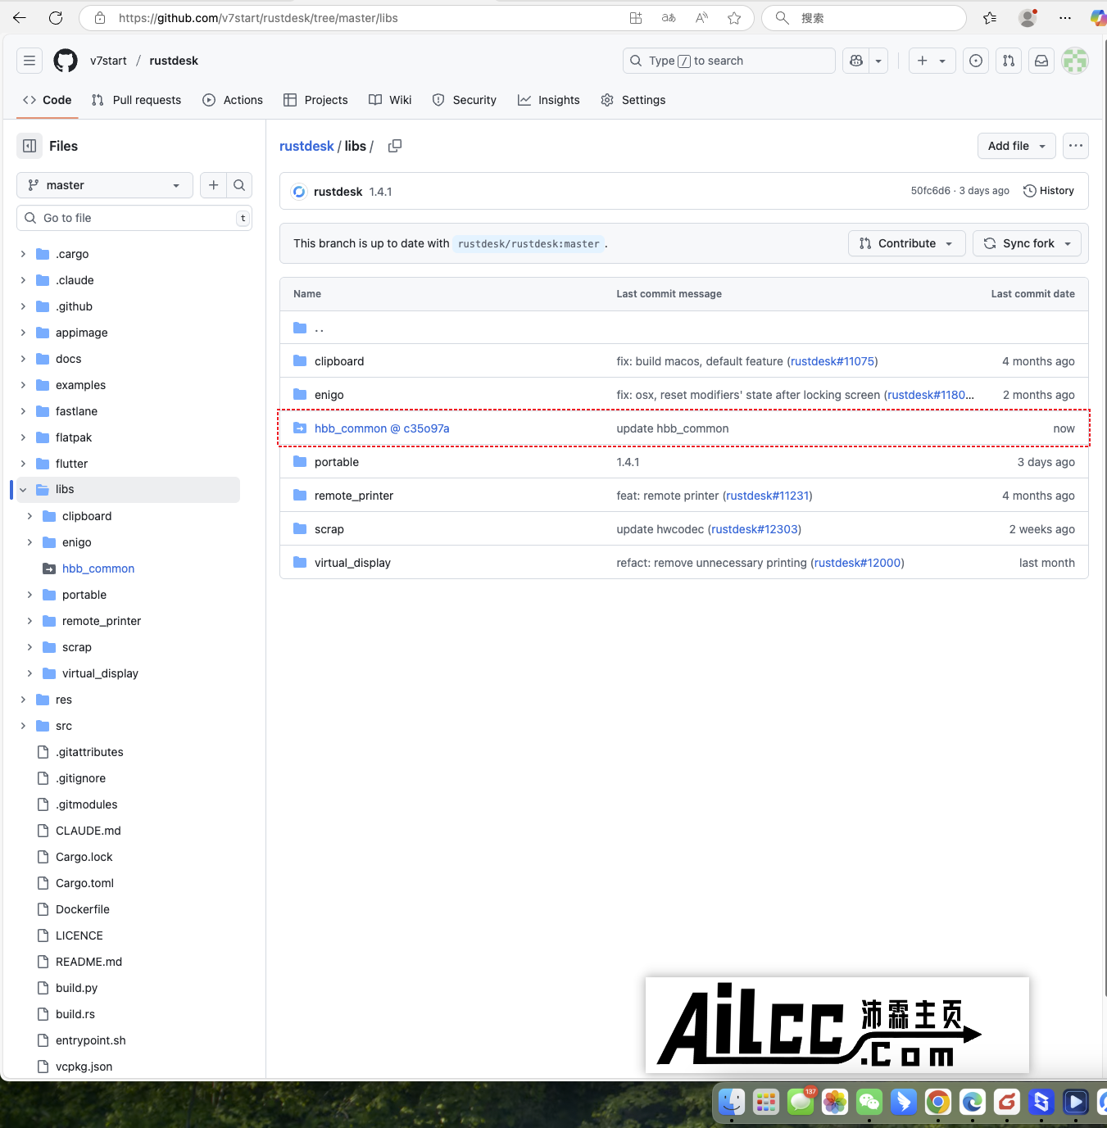
Task: Open the Contribute dropdown
Action: click(x=907, y=243)
